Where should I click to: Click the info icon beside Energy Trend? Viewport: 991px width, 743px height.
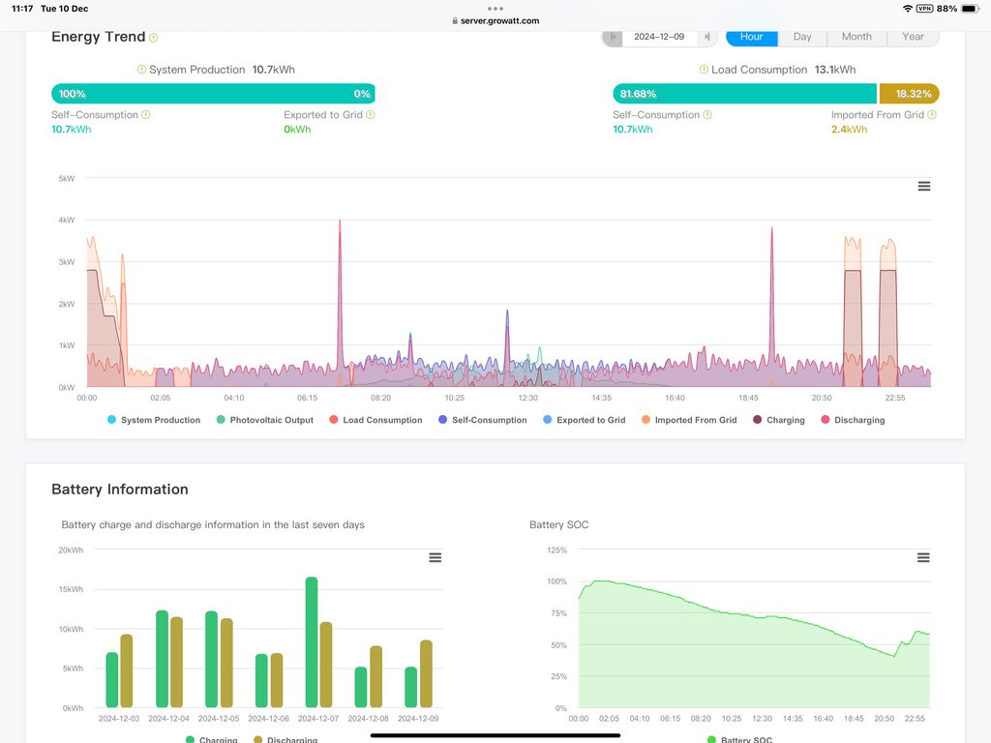pyautogui.click(x=153, y=38)
